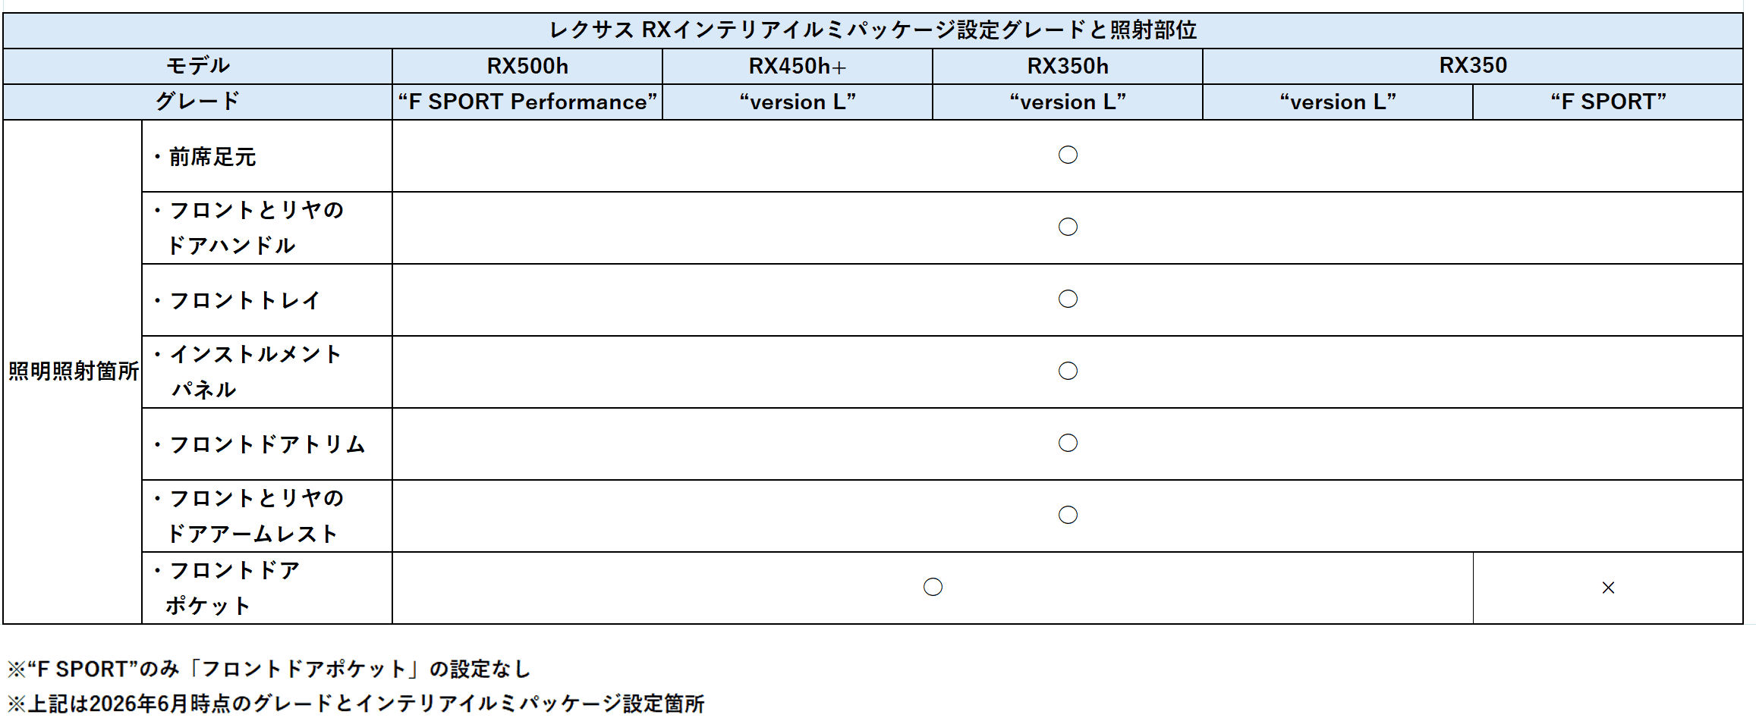This screenshot has height=718, width=1756.
Task: Click the モデル header cell
Action: 197,66
